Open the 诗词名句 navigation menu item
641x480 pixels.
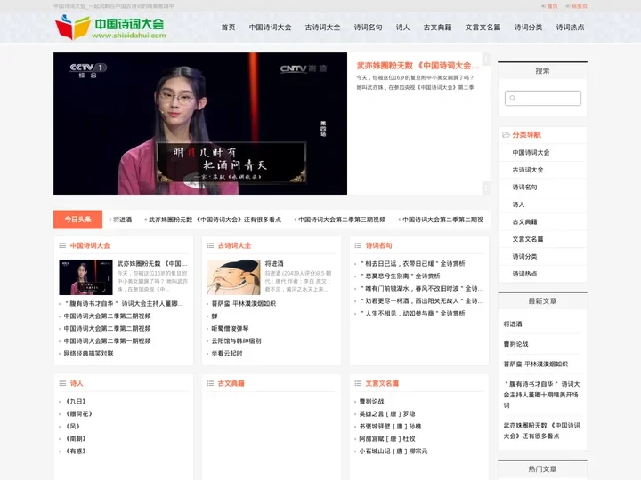click(368, 28)
